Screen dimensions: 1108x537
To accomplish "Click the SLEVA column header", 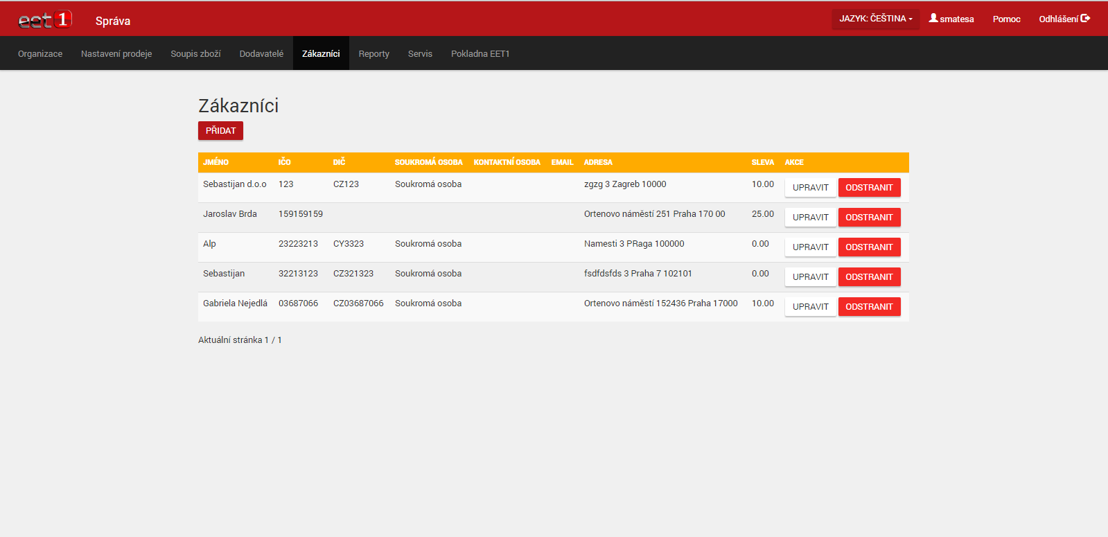I will tap(762, 162).
